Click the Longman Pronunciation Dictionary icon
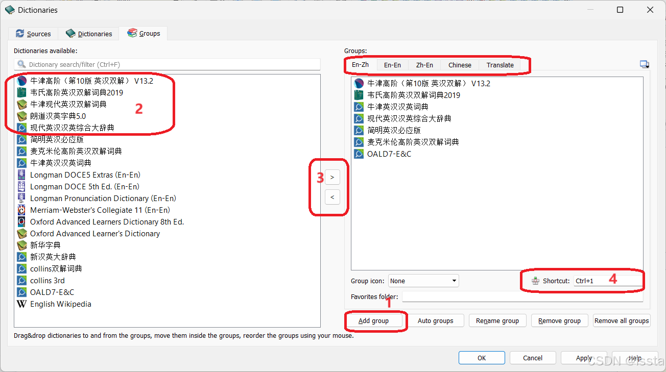The height and width of the screenshot is (372, 666). [21, 198]
